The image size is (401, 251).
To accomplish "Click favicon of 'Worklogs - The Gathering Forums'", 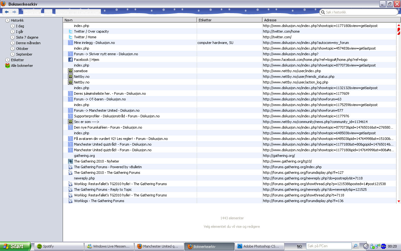I will (70, 201).
